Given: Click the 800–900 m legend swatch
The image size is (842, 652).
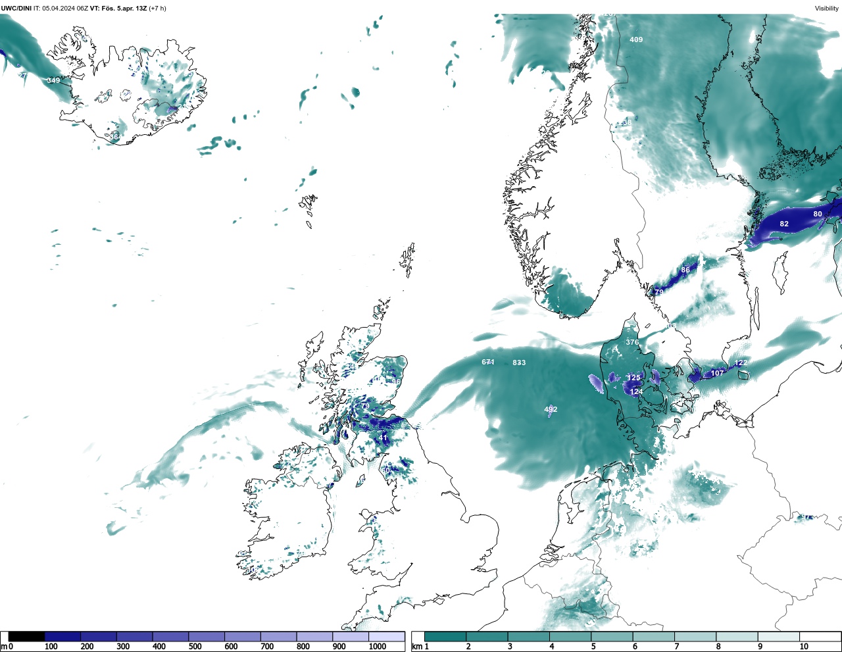Looking at the screenshot, I should 314,637.
